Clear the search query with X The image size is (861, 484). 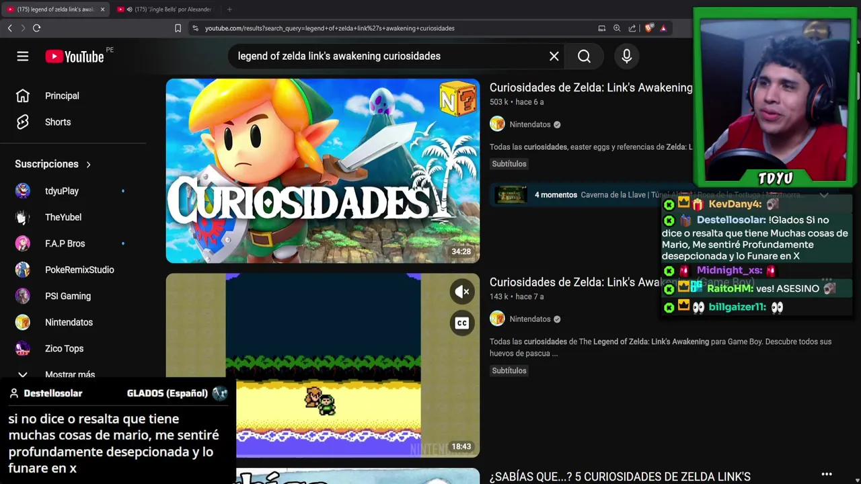point(554,56)
